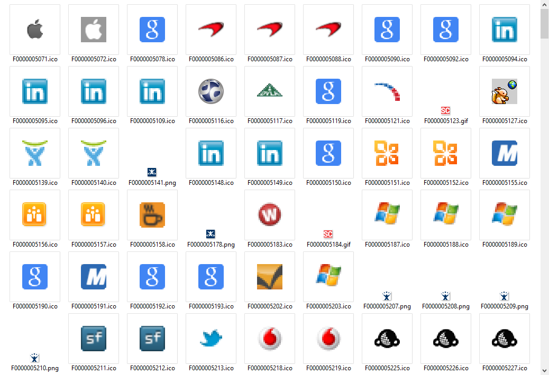Select the label F0000005119.ico
This screenshot has height=375, width=549.
(x=329, y=121)
